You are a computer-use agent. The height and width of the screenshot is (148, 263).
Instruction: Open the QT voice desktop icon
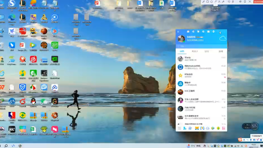44,87
